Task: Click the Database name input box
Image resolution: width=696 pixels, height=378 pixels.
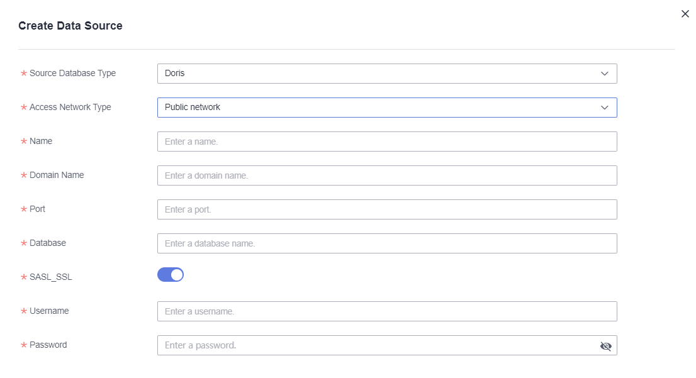Action: 386,243
